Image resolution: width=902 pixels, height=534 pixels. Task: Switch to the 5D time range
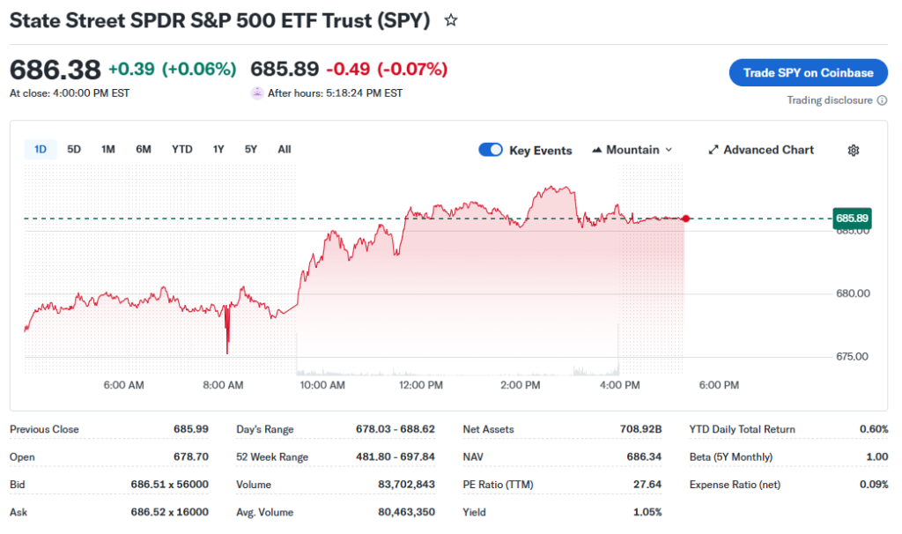(x=74, y=149)
